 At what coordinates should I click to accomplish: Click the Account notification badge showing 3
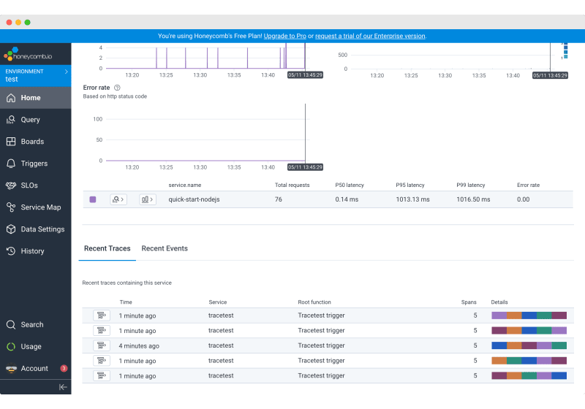(64, 368)
